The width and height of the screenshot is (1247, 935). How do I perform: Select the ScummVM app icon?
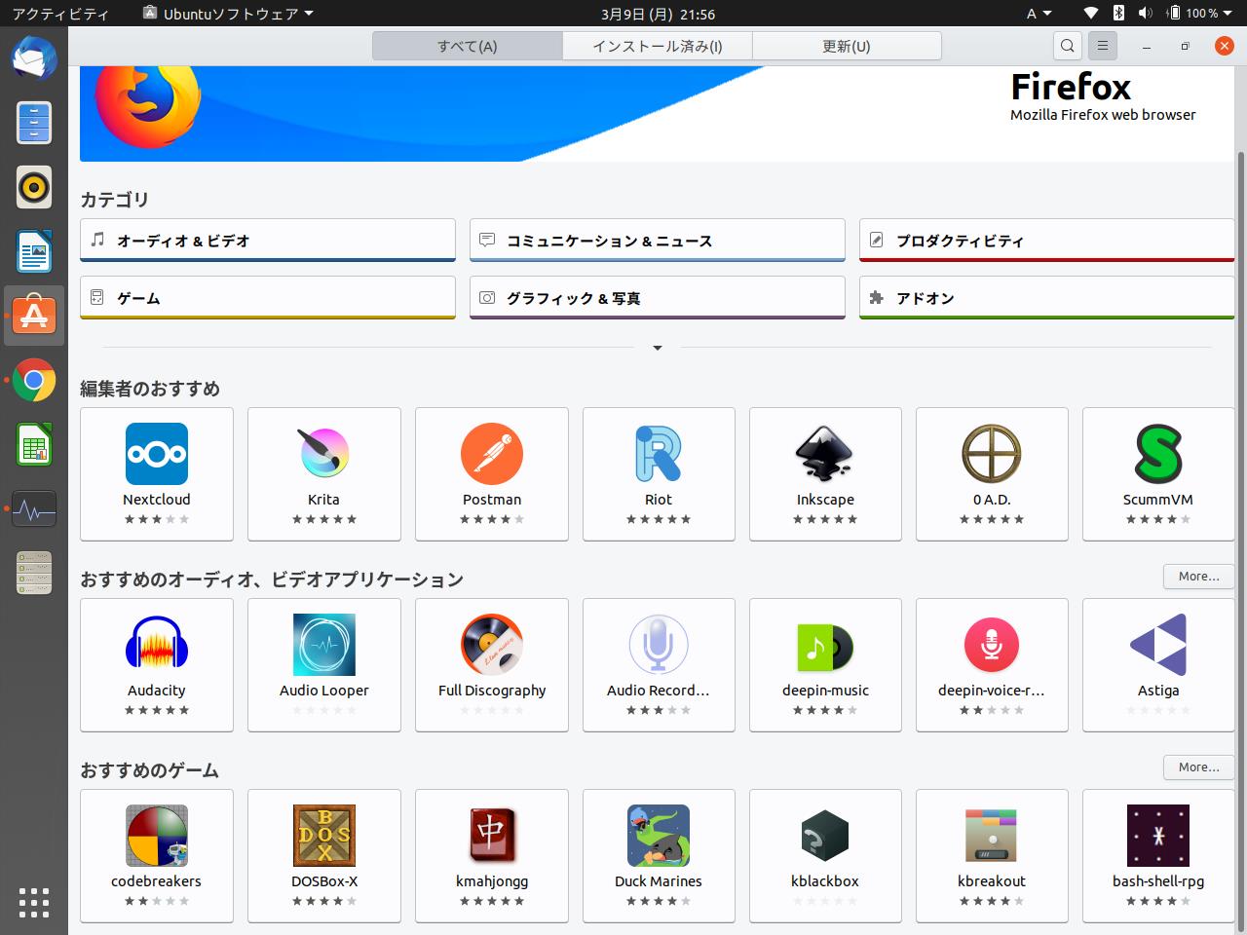coord(1158,454)
